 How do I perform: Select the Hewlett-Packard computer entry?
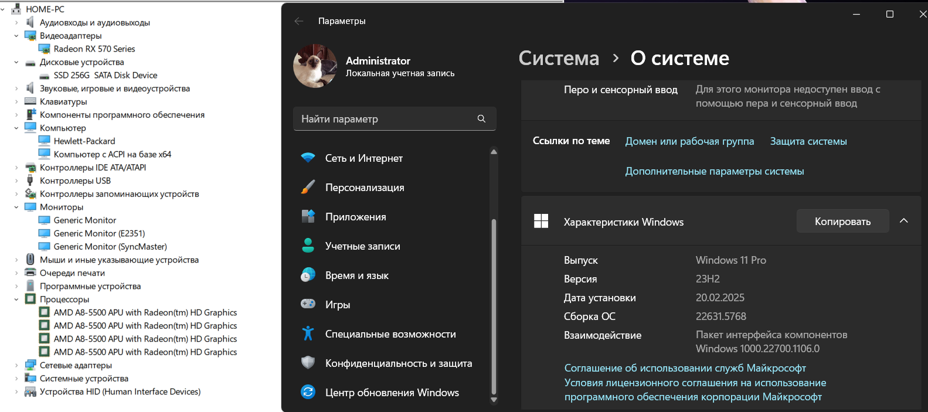(x=84, y=141)
